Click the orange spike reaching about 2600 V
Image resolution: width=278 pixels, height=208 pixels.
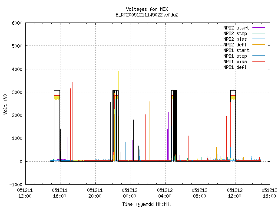[149, 131]
